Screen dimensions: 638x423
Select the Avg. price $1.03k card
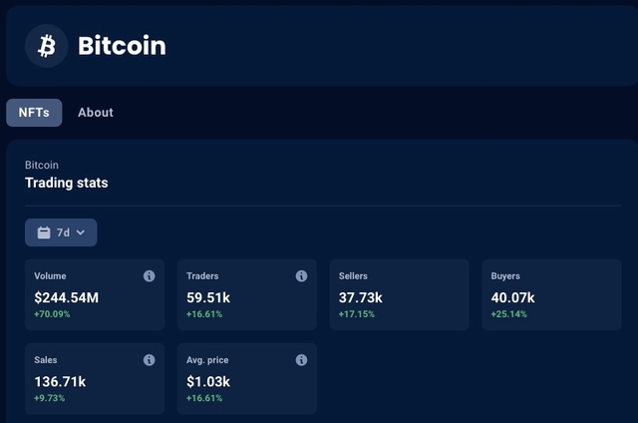coord(247,379)
